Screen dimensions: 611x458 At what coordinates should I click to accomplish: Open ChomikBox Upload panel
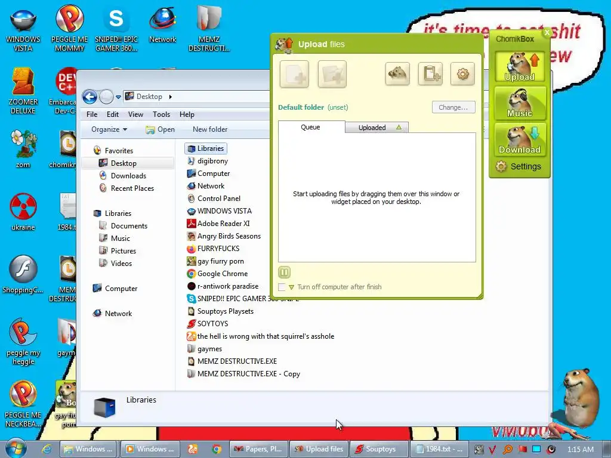[x=520, y=67]
